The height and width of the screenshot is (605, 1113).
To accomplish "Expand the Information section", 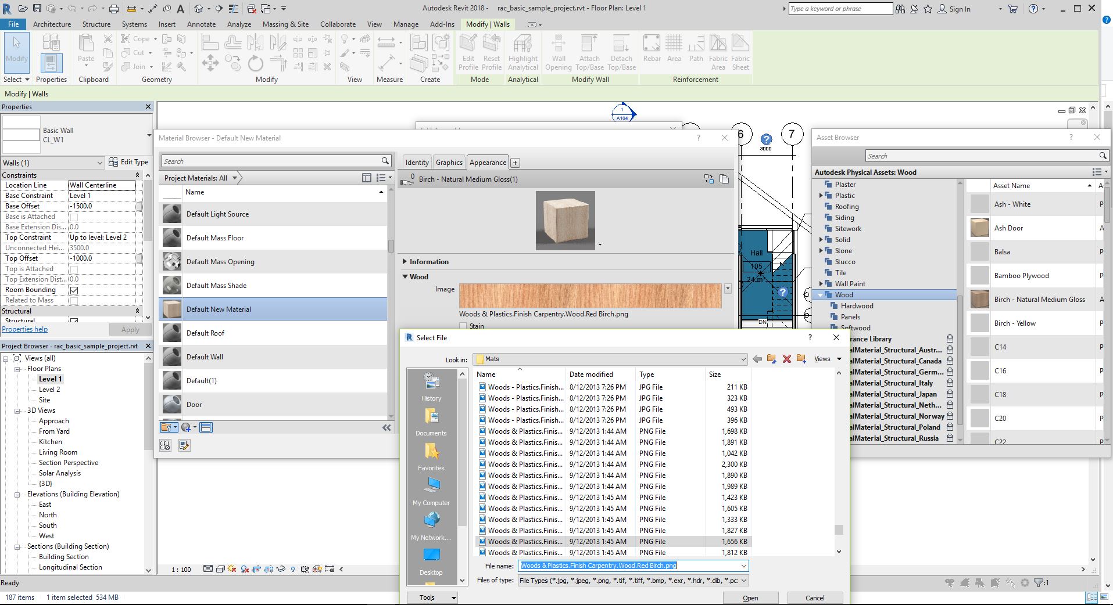I will point(405,262).
